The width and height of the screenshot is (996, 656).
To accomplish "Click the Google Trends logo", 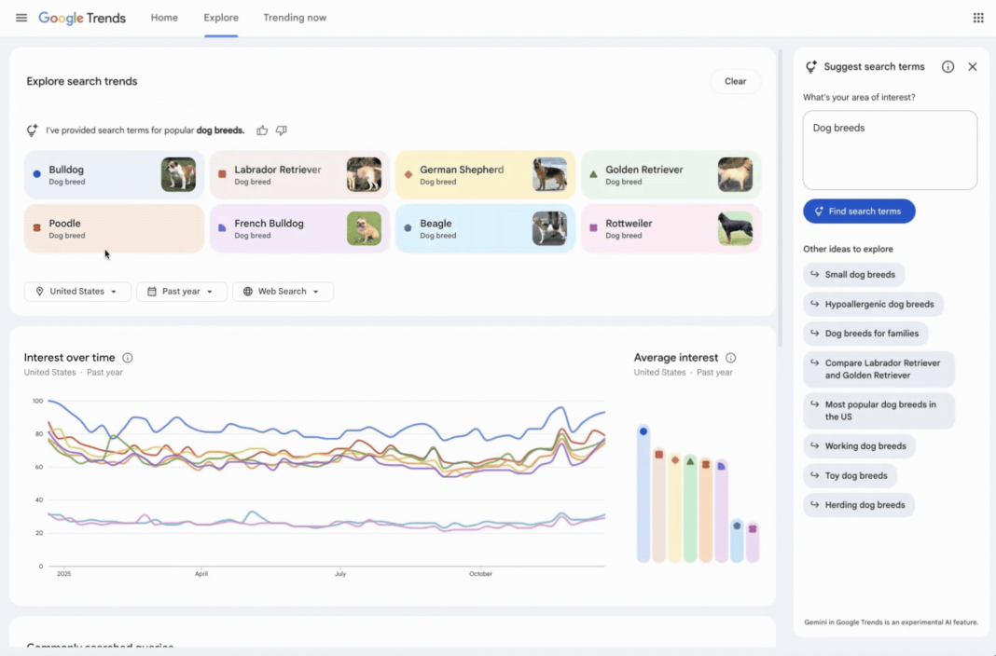I will (82, 18).
